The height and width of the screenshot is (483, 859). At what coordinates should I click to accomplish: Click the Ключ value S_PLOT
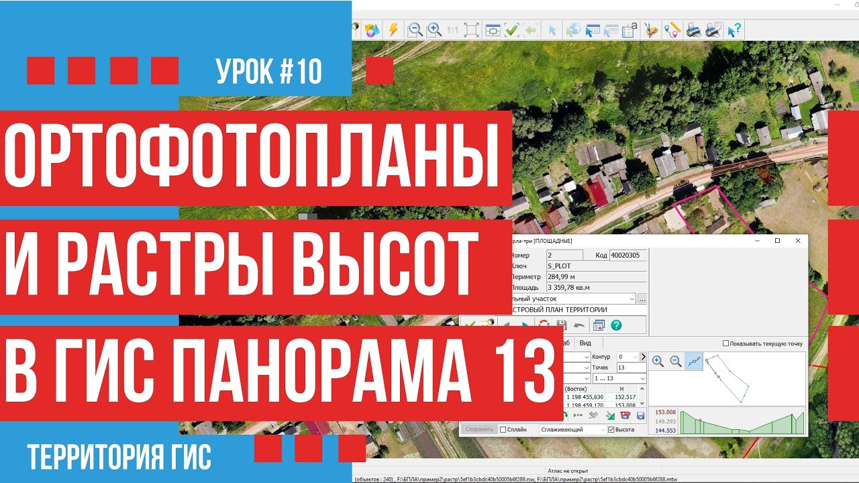559,266
